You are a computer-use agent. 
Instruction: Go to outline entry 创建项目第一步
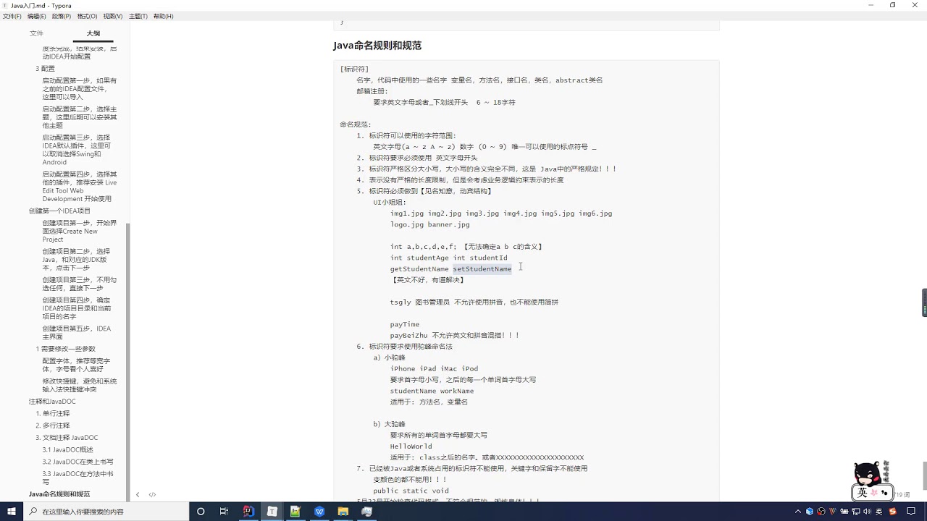(x=79, y=231)
